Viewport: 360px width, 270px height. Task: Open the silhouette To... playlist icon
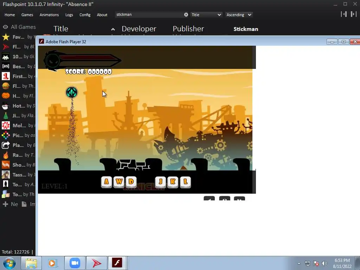click(x=6, y=185)
